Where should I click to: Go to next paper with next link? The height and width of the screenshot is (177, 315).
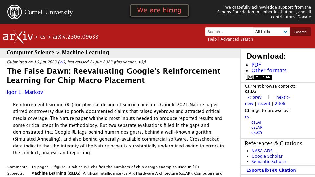pos(283,97)
